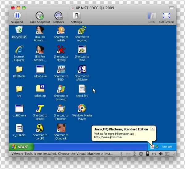Click the window title XP NIST FDCC Q4 2009
This screenshot has width=185, height=169.
[95, 8]
